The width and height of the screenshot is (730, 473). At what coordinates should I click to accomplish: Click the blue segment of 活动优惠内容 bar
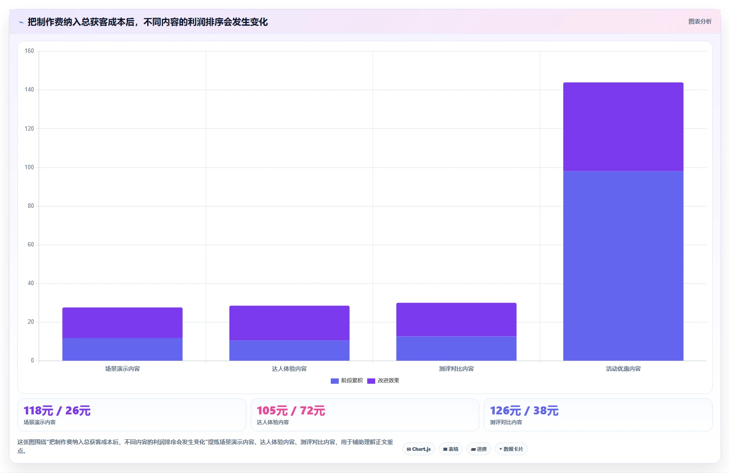[x=623, y=266]
